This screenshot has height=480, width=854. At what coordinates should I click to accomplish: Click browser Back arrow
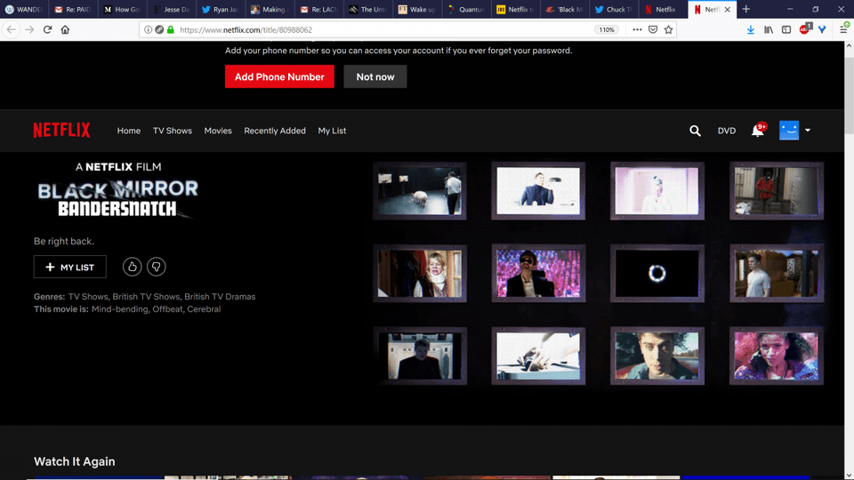point(12,30)
